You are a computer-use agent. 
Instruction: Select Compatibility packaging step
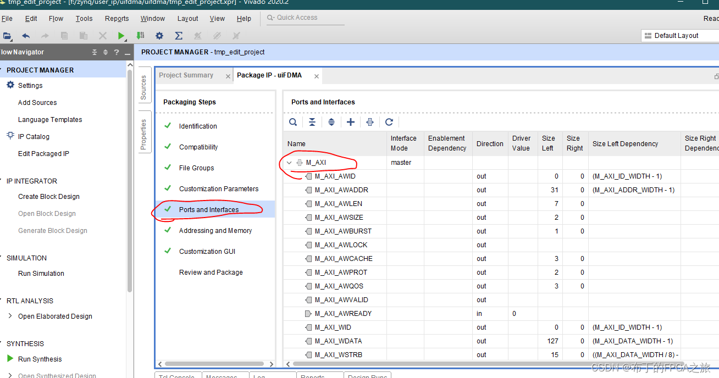(x=198, y=147)
